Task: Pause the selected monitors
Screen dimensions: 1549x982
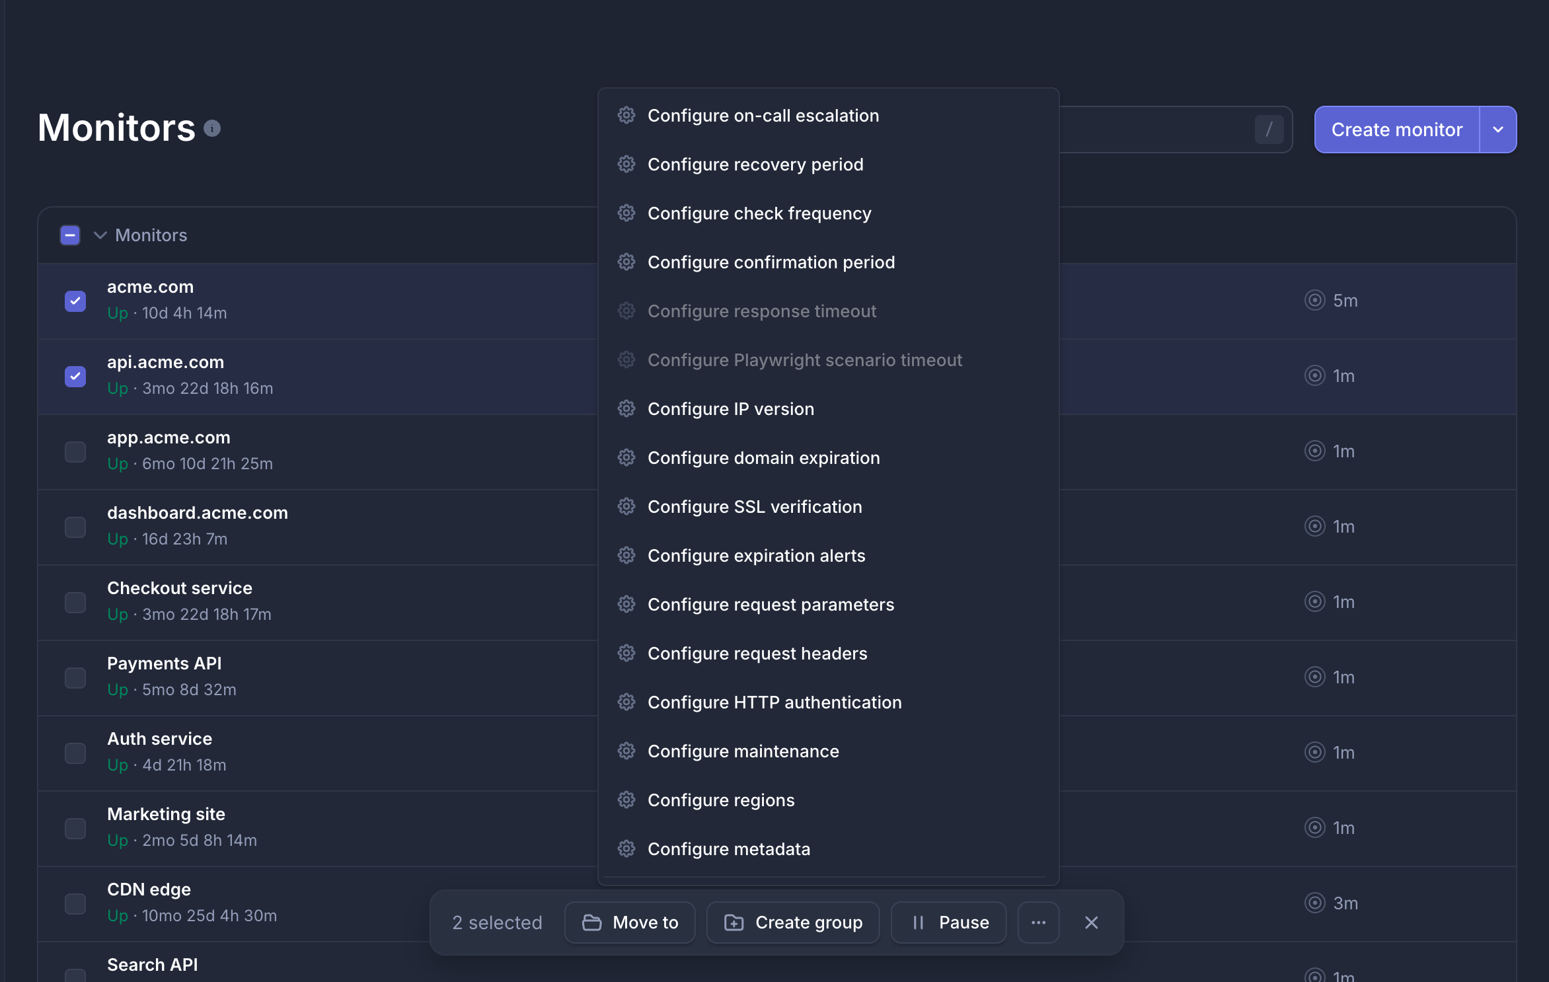Action: 949,923
